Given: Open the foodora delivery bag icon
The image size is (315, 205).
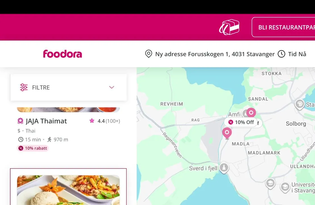Looking at the screenshot, I should [x=229, y=27].
